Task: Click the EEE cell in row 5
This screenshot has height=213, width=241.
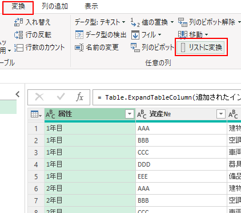Action: tap(181, 176)
